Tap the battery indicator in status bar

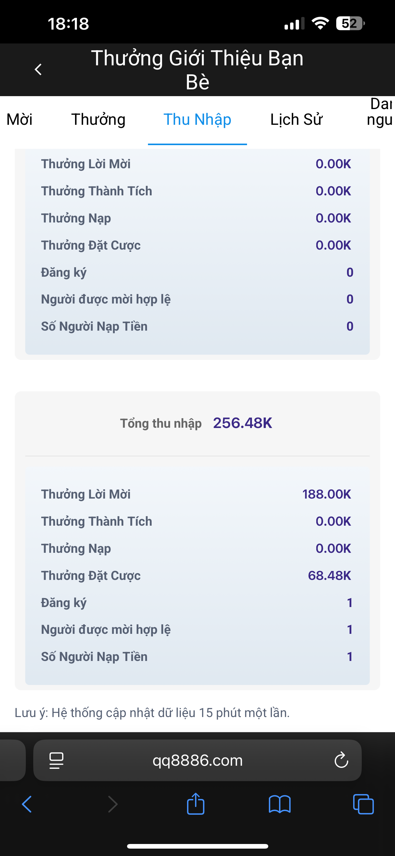(x=350, y=24)
